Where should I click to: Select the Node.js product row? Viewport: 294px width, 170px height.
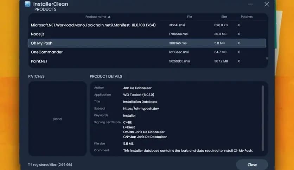click(x=147, y=34)
